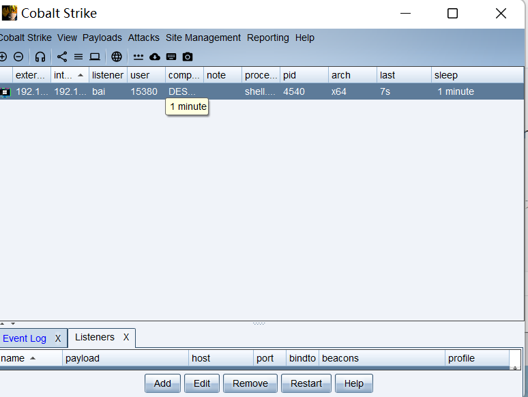528x397 pixels.
Task: Click the Restart listener button
Action: coord(306,383)
